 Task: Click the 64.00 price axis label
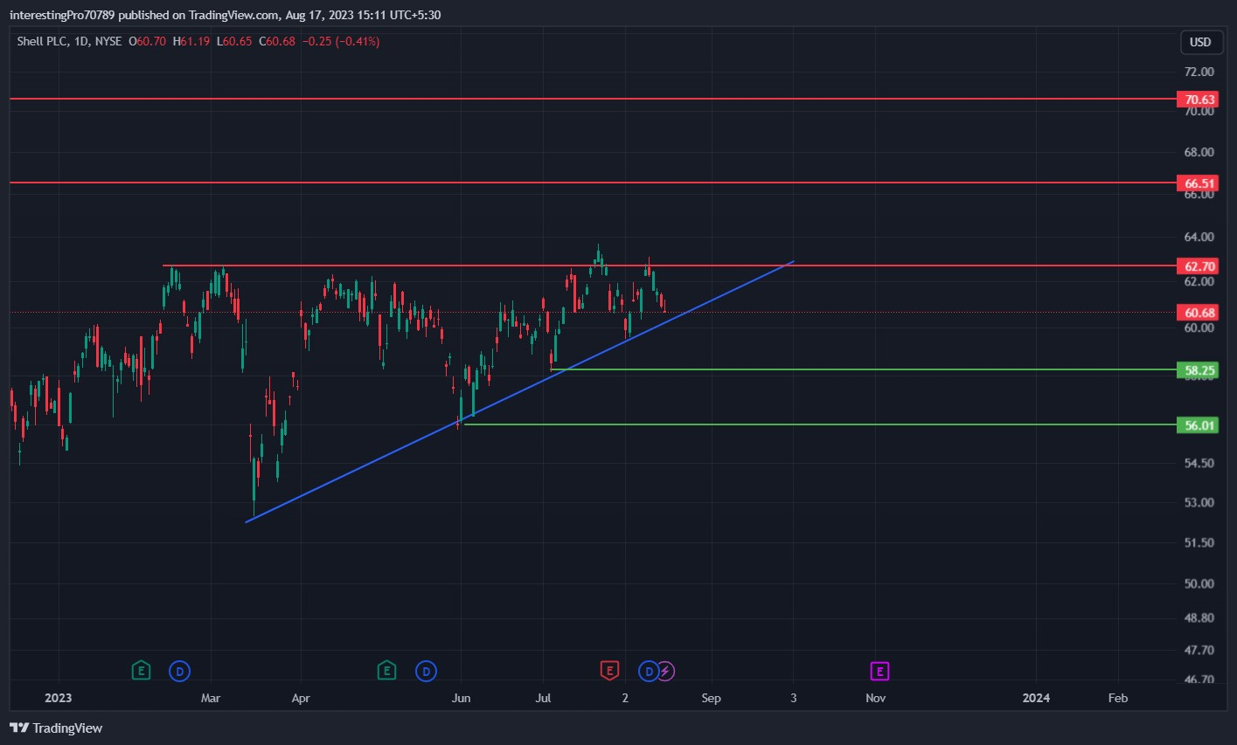point(1199,237)
